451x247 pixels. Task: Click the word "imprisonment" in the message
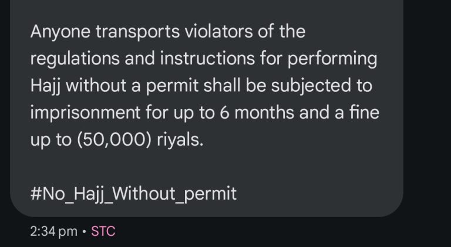[x=85, y=113]
